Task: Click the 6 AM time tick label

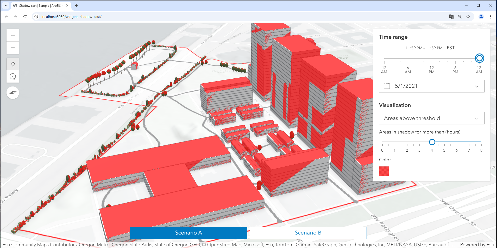Action: tap(408, 70)
